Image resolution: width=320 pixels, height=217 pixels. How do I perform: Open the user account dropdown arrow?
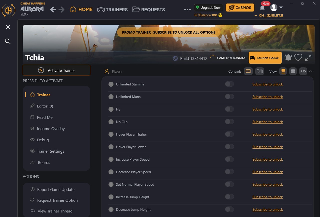coord(281,8)
